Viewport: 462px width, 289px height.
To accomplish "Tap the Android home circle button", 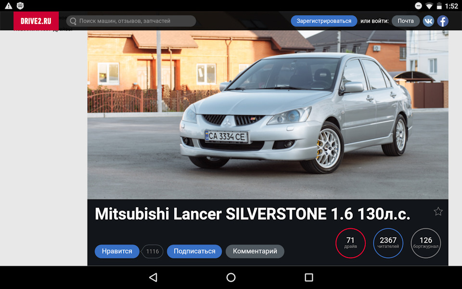I will click(x=231, y=277).
